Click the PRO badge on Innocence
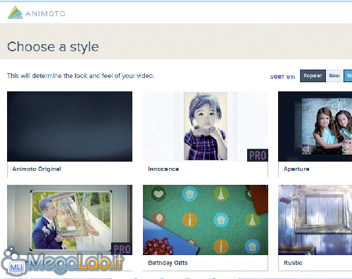Screen dimensions: 352x279 (x=258, y=155)
